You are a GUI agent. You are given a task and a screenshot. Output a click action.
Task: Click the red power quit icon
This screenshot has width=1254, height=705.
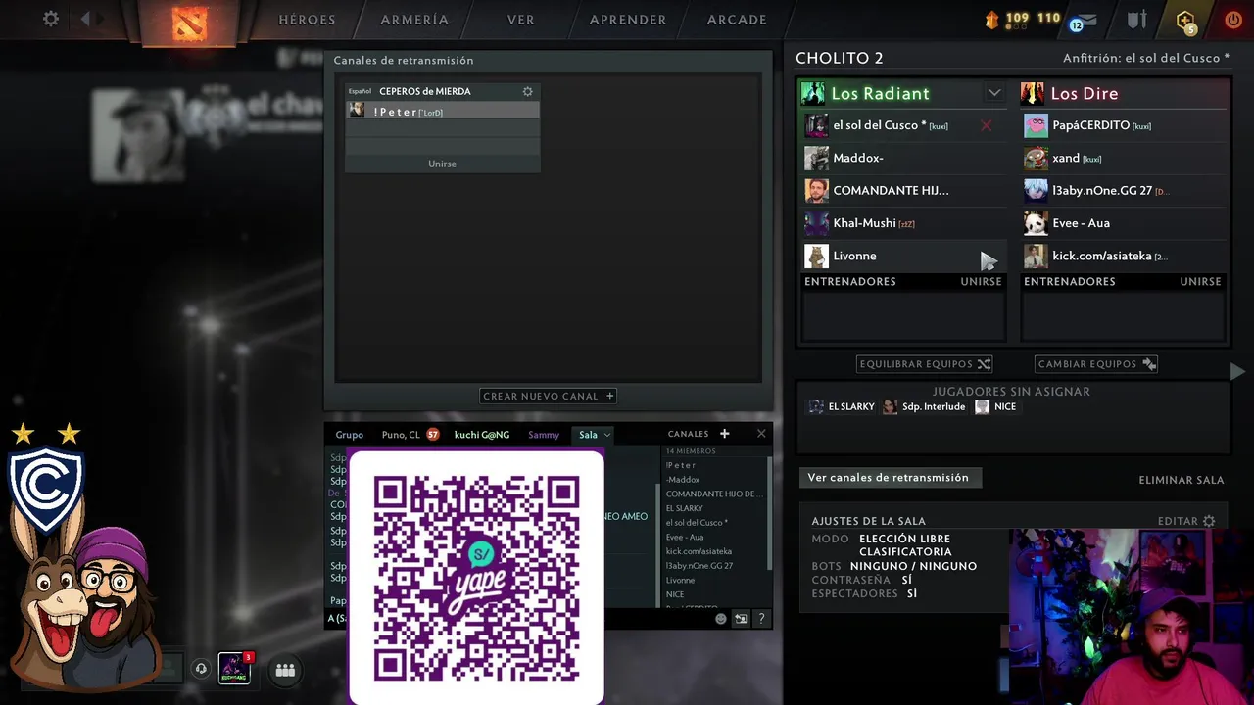(1233, 20)
